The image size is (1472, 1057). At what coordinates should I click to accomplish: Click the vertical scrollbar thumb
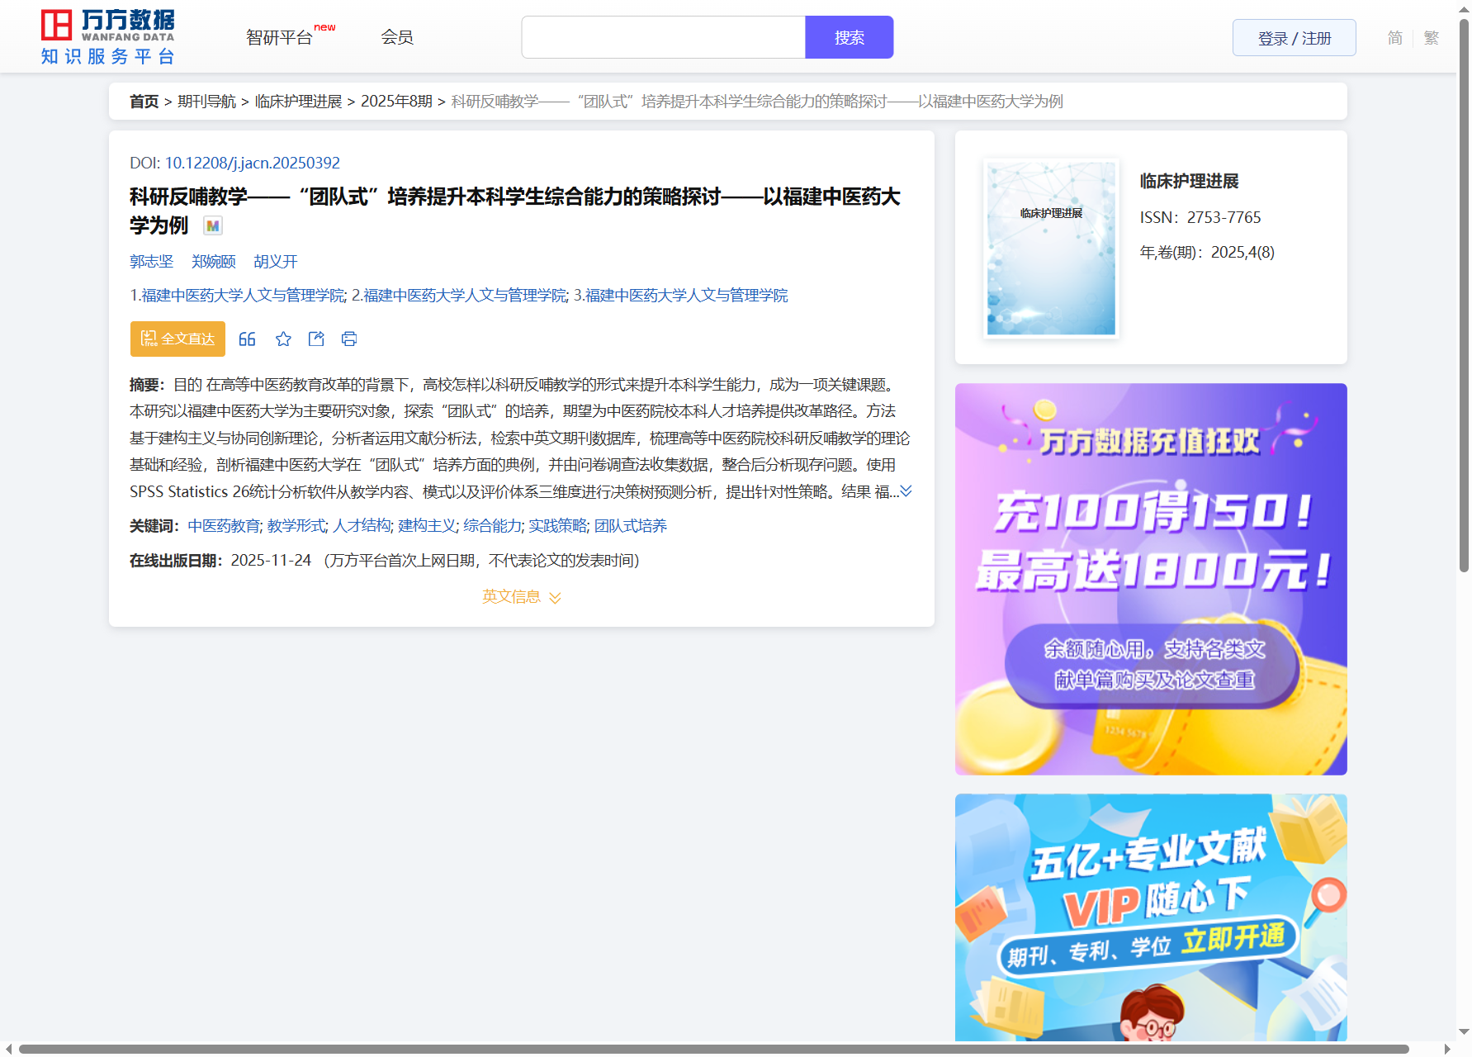click(x=1464, y=297)
